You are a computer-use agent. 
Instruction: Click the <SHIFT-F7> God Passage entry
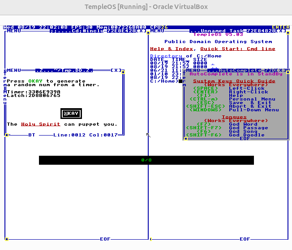227,128
